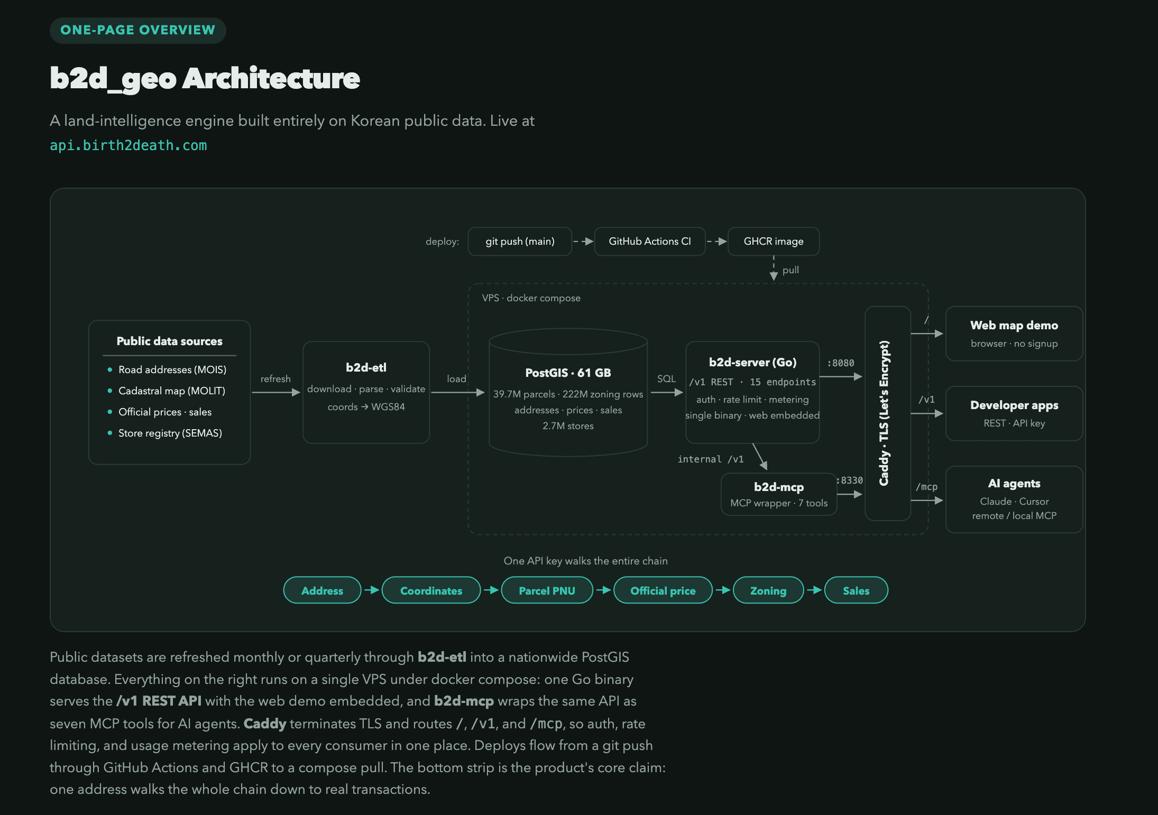Click the b2d-server (Go) title

(x=752, y=362)
